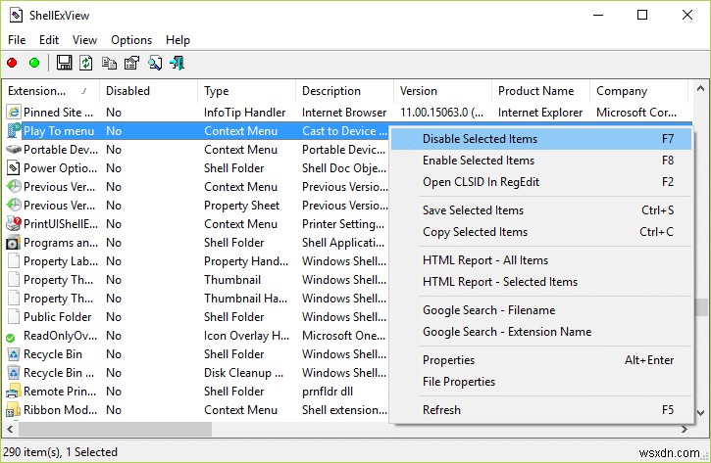Click the Recycle Bin Shell Folder row icon
The width and height of the screenshot is (711, 463).
click(x=14, y=354)
